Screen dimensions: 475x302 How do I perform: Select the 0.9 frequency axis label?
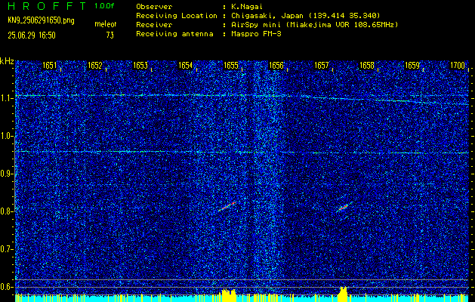(6, 174)
